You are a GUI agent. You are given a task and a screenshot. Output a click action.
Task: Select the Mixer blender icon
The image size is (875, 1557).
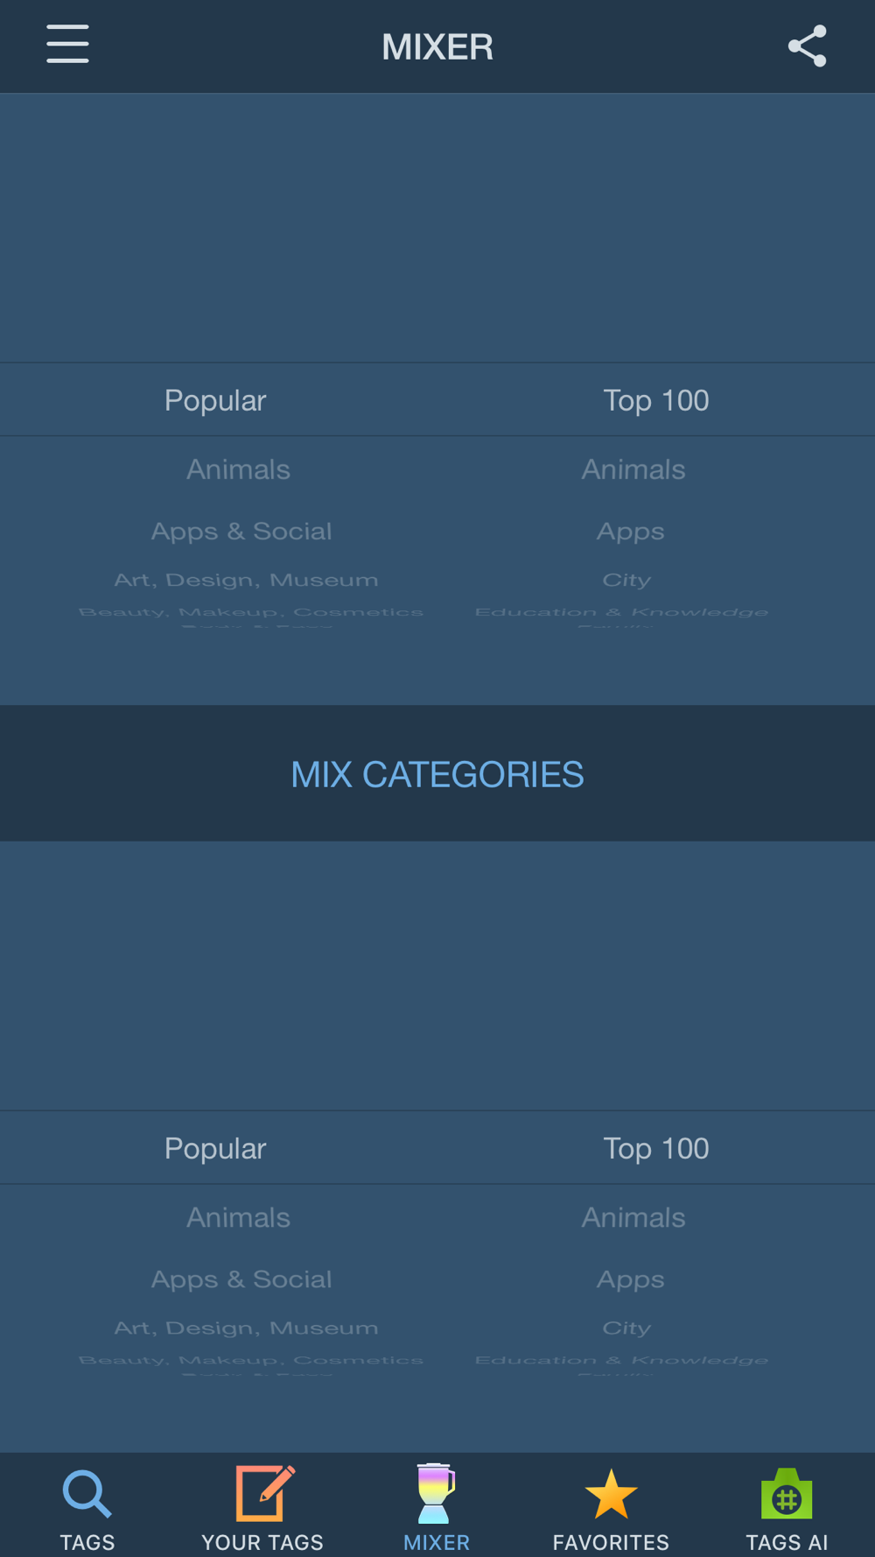coord(436,1493)
